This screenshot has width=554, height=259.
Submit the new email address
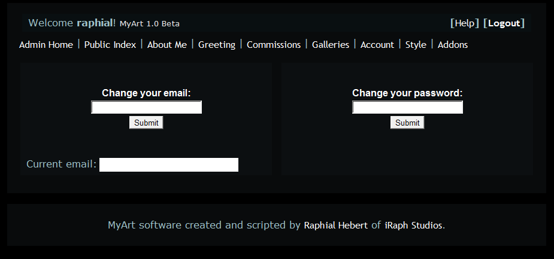tap(146, 123)
